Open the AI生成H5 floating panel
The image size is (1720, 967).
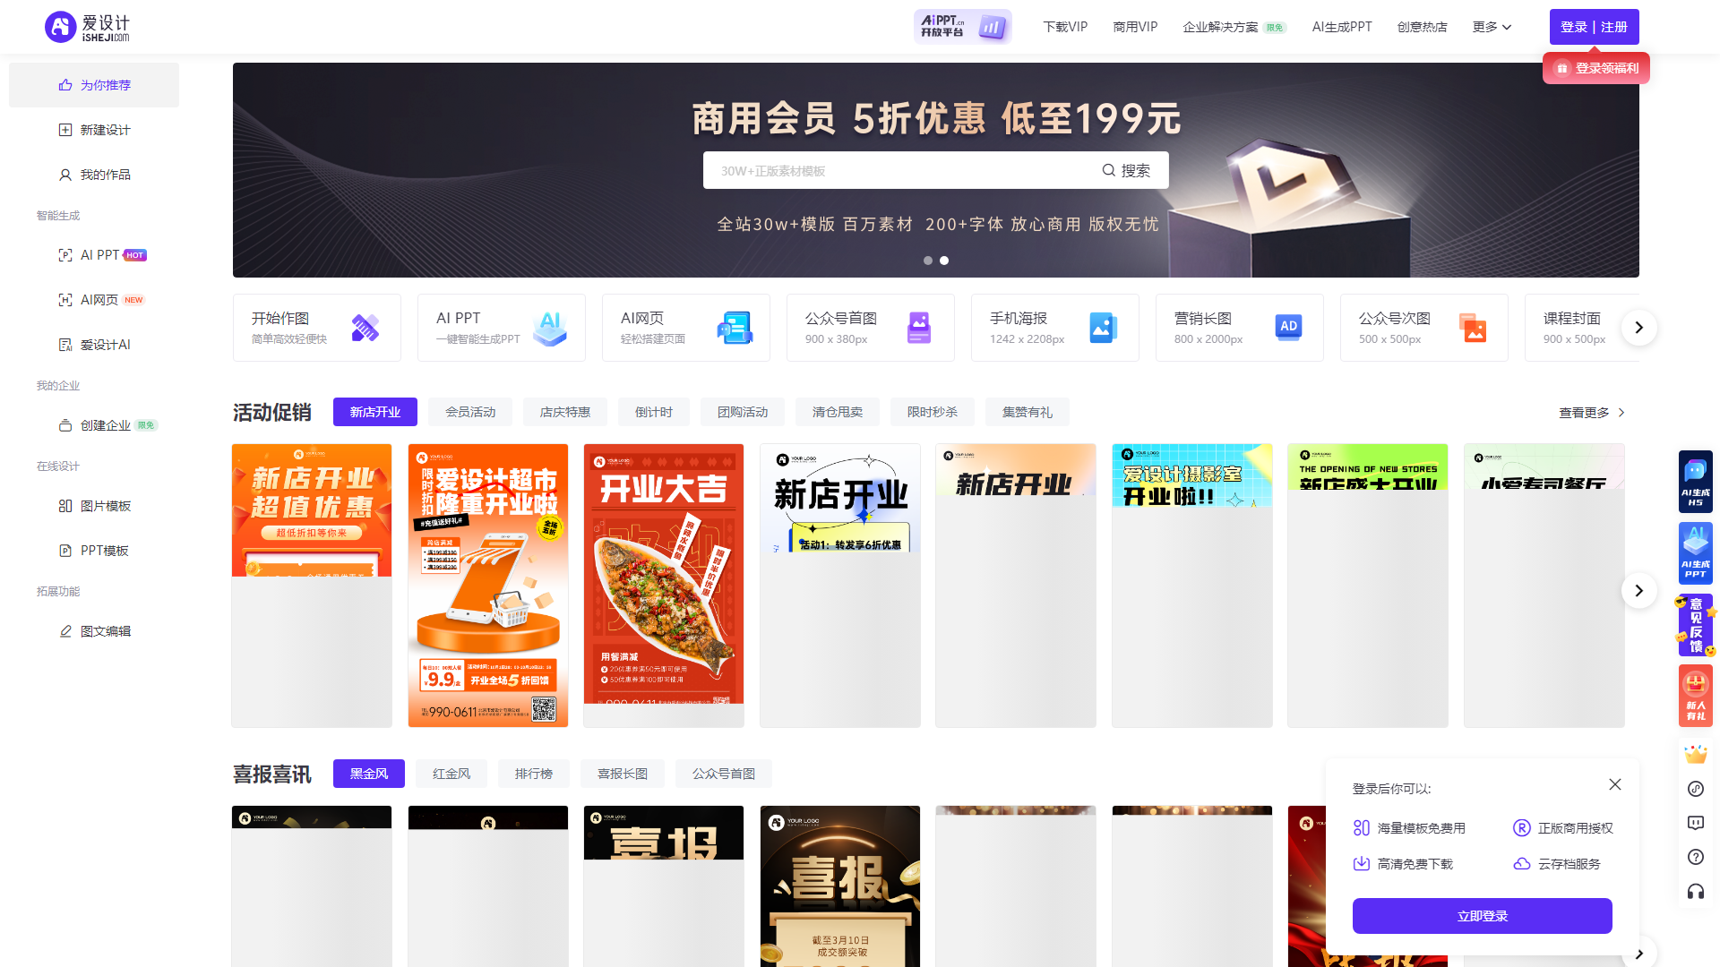click(1695, 482)
